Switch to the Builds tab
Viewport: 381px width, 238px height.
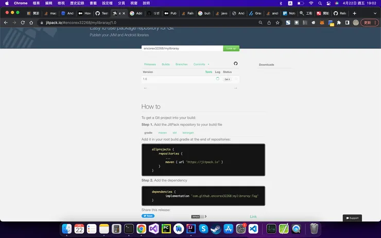166,64
